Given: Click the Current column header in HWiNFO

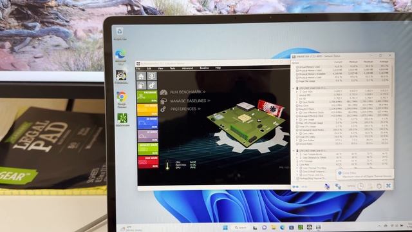Looking at the screenshot, I should point(338,62).
